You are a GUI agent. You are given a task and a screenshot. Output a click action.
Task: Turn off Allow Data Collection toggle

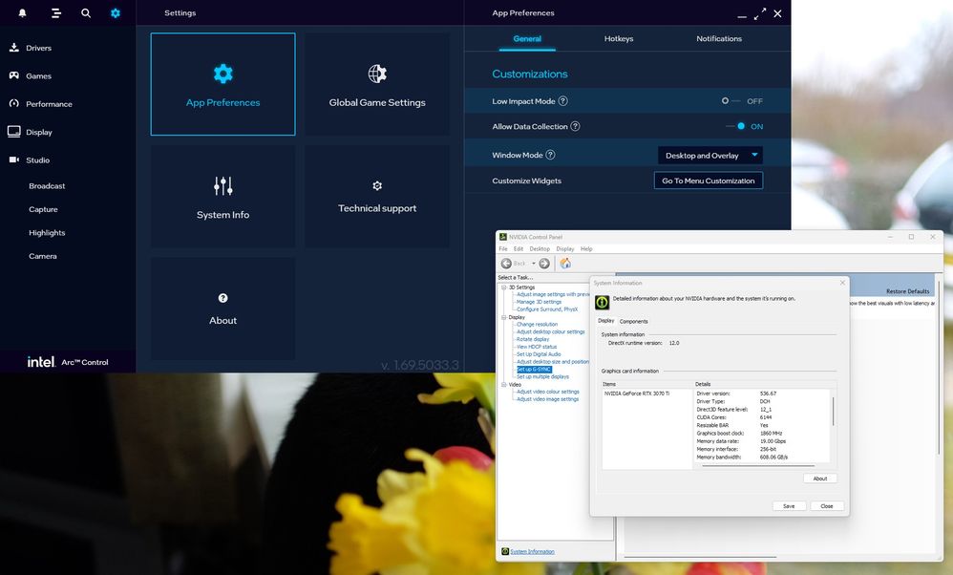tap(737, 126)
